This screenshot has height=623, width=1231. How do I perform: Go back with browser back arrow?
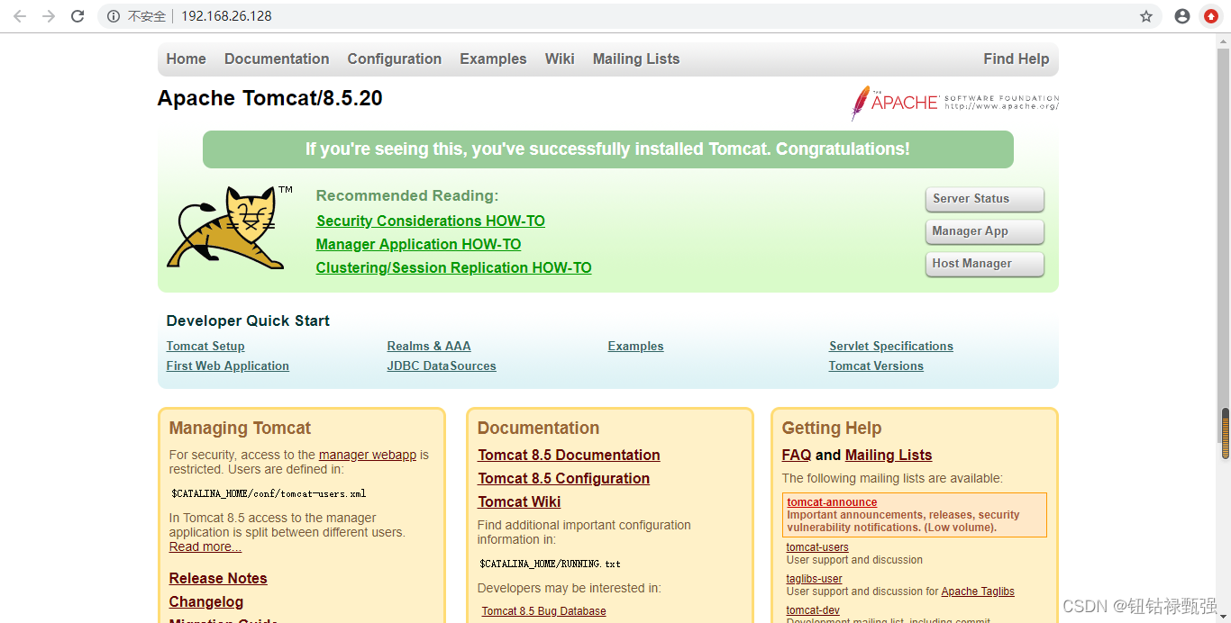coord(20,16)
